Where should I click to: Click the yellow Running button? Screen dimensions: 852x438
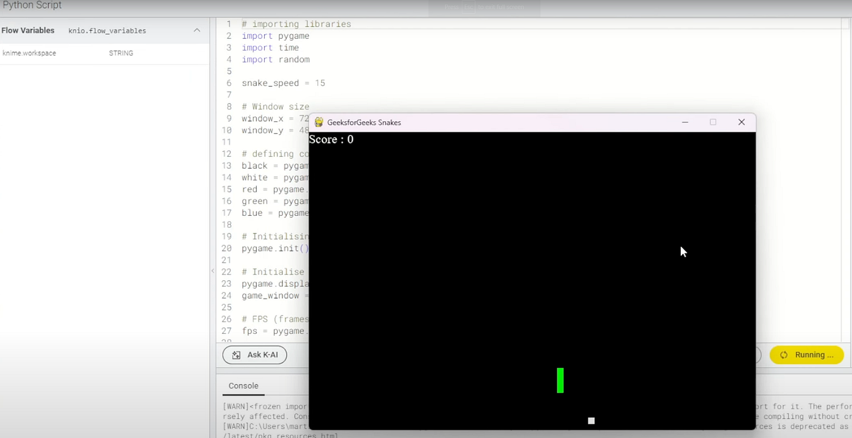coord(807,355)
